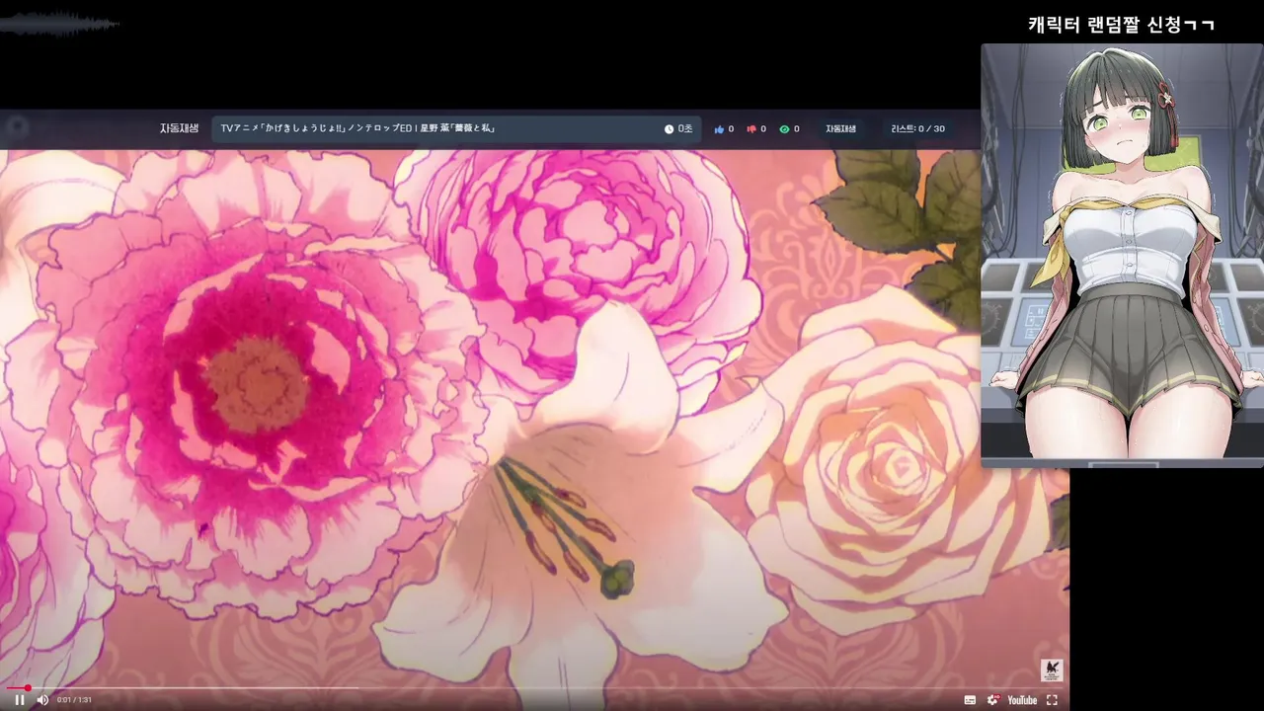Click the audio waveform at top left
1264x711 pixels.
(x=59, y=23)
